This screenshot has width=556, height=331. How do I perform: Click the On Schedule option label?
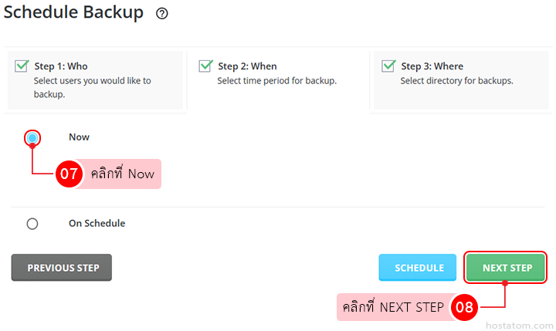[x=97, y=224]
